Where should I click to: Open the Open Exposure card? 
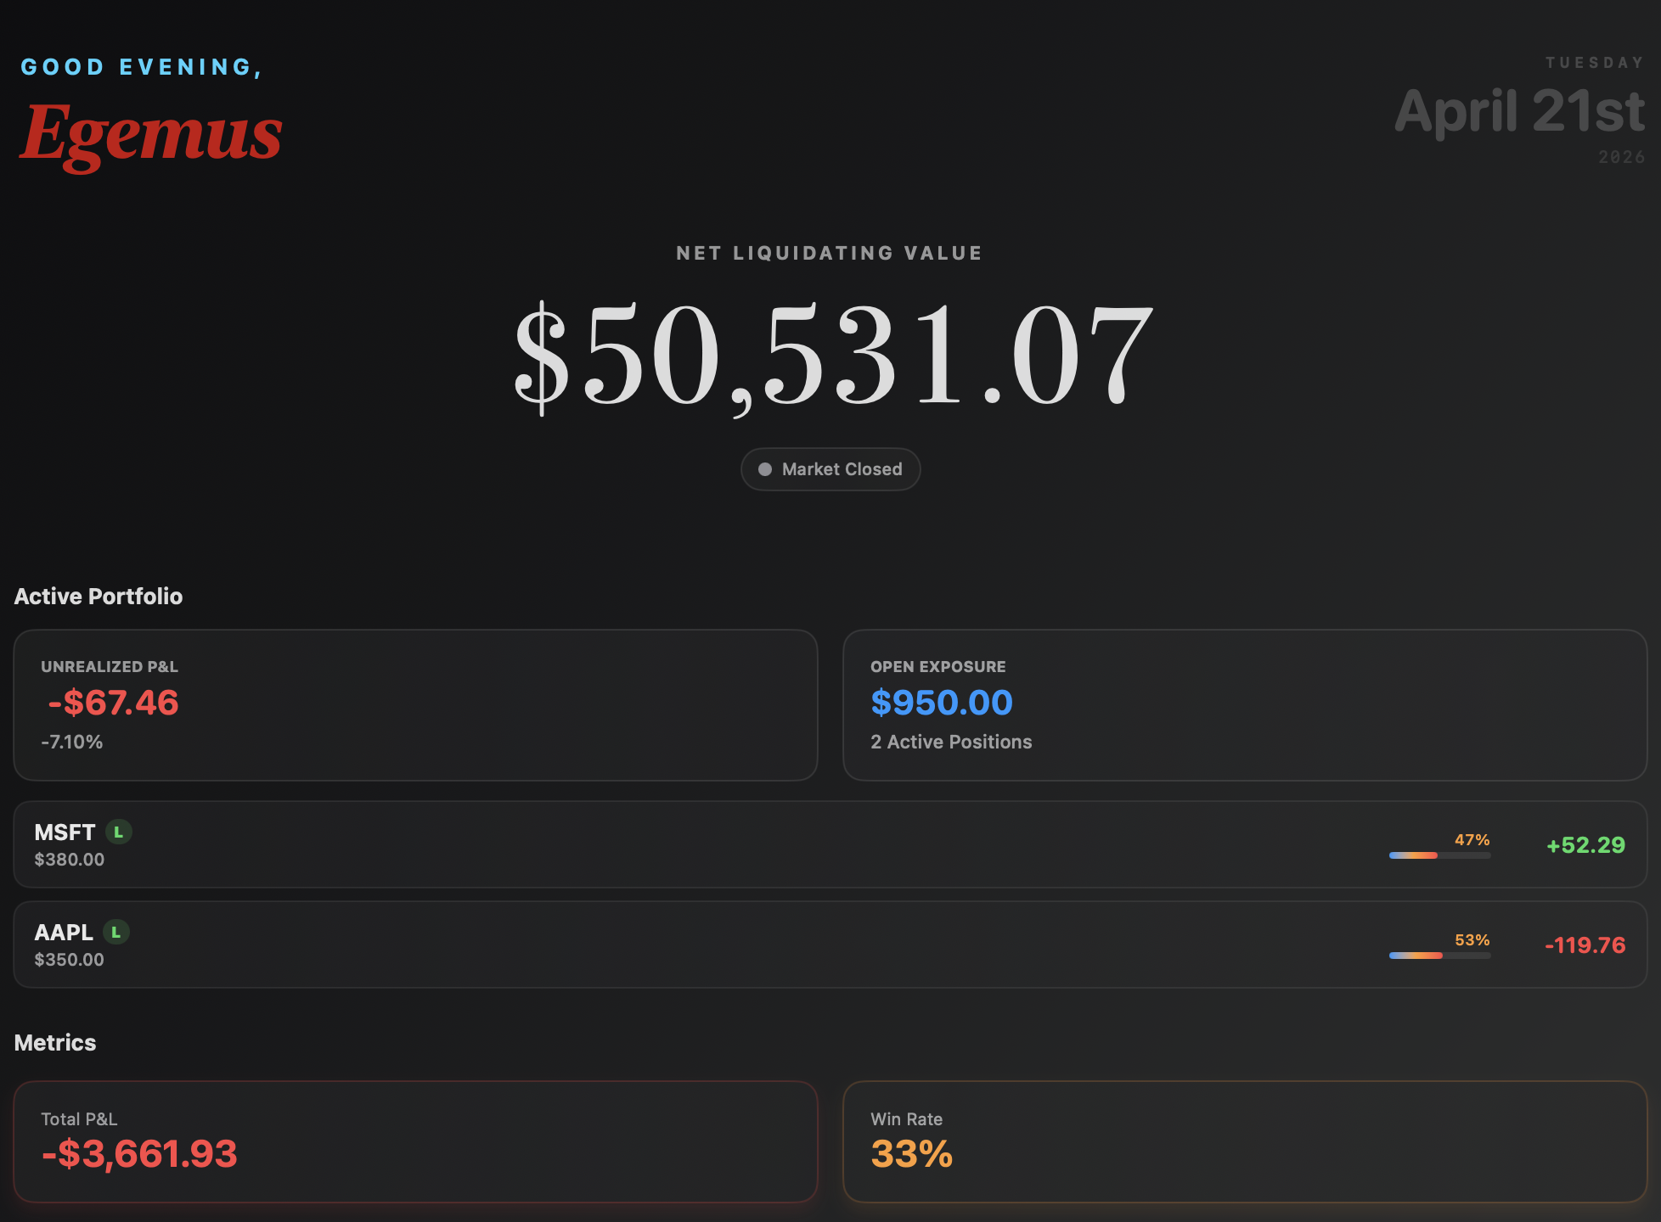coord(1245,705)
